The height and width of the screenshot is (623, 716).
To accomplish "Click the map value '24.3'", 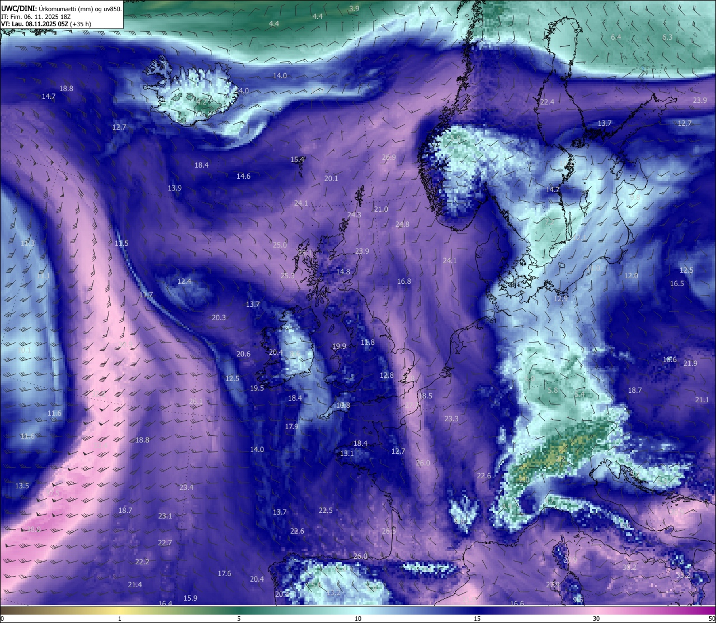I will (x=354, y=215).
